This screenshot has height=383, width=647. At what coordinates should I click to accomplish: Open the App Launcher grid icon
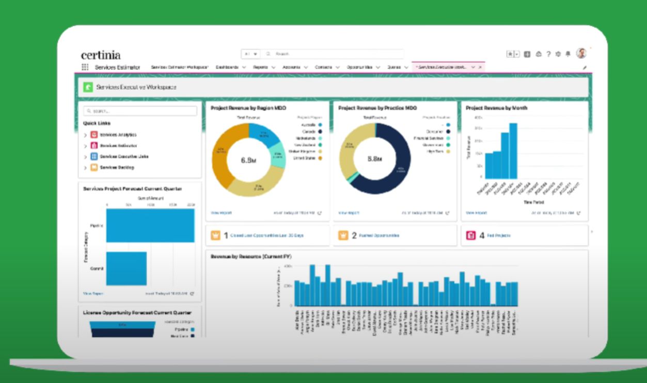tap(85, 68)
